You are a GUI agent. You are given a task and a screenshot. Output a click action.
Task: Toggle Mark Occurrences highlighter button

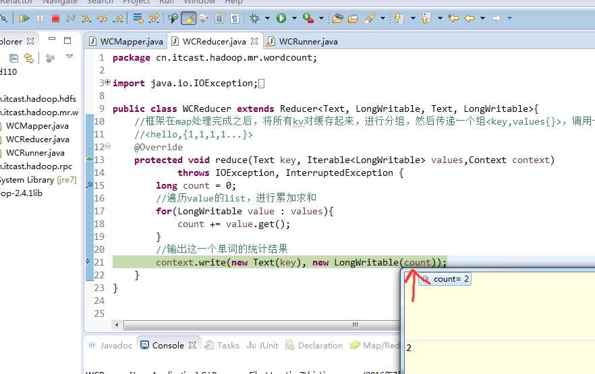coord(189,18)
